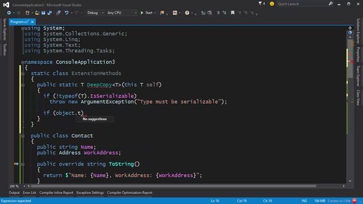This screenshot has height=204, width=363.
Task: Open the Team Explorer side tab
Action: coord(358,75)
